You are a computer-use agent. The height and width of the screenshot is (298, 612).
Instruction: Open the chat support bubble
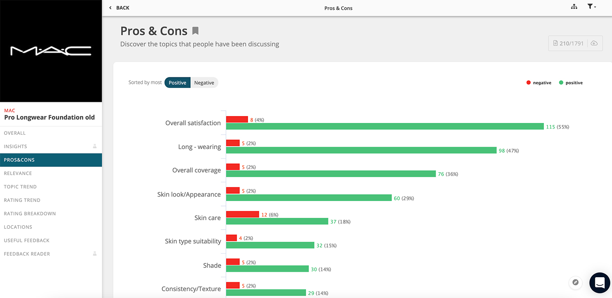point(600,283)
